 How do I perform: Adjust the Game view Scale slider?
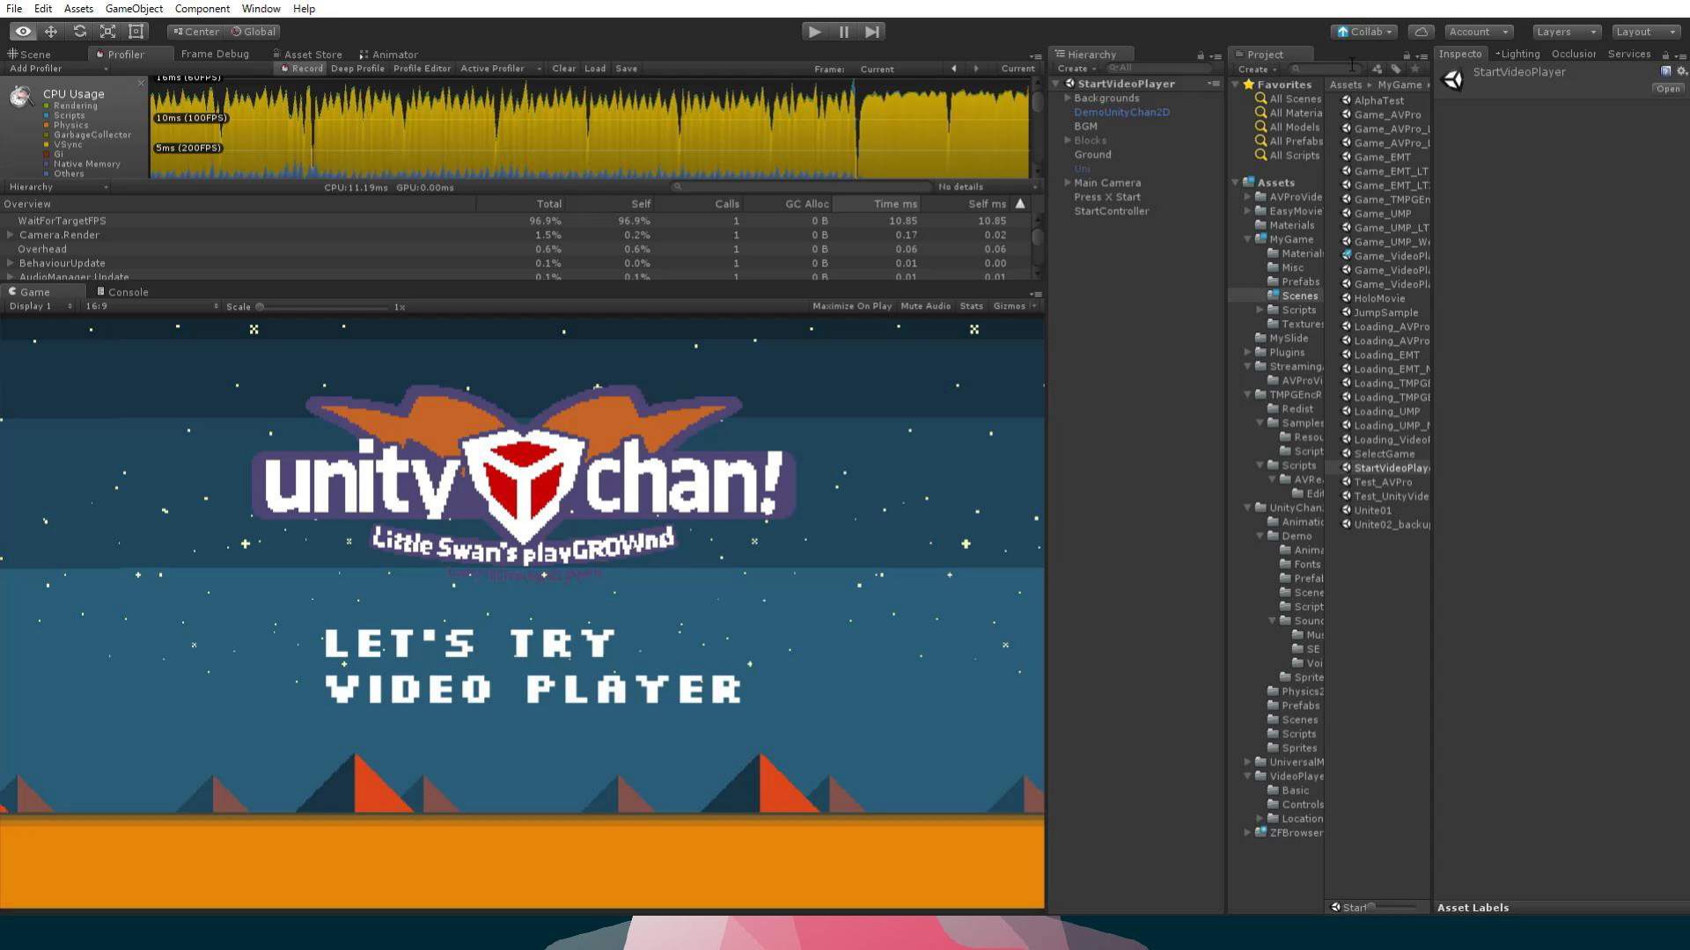point(323,307)
